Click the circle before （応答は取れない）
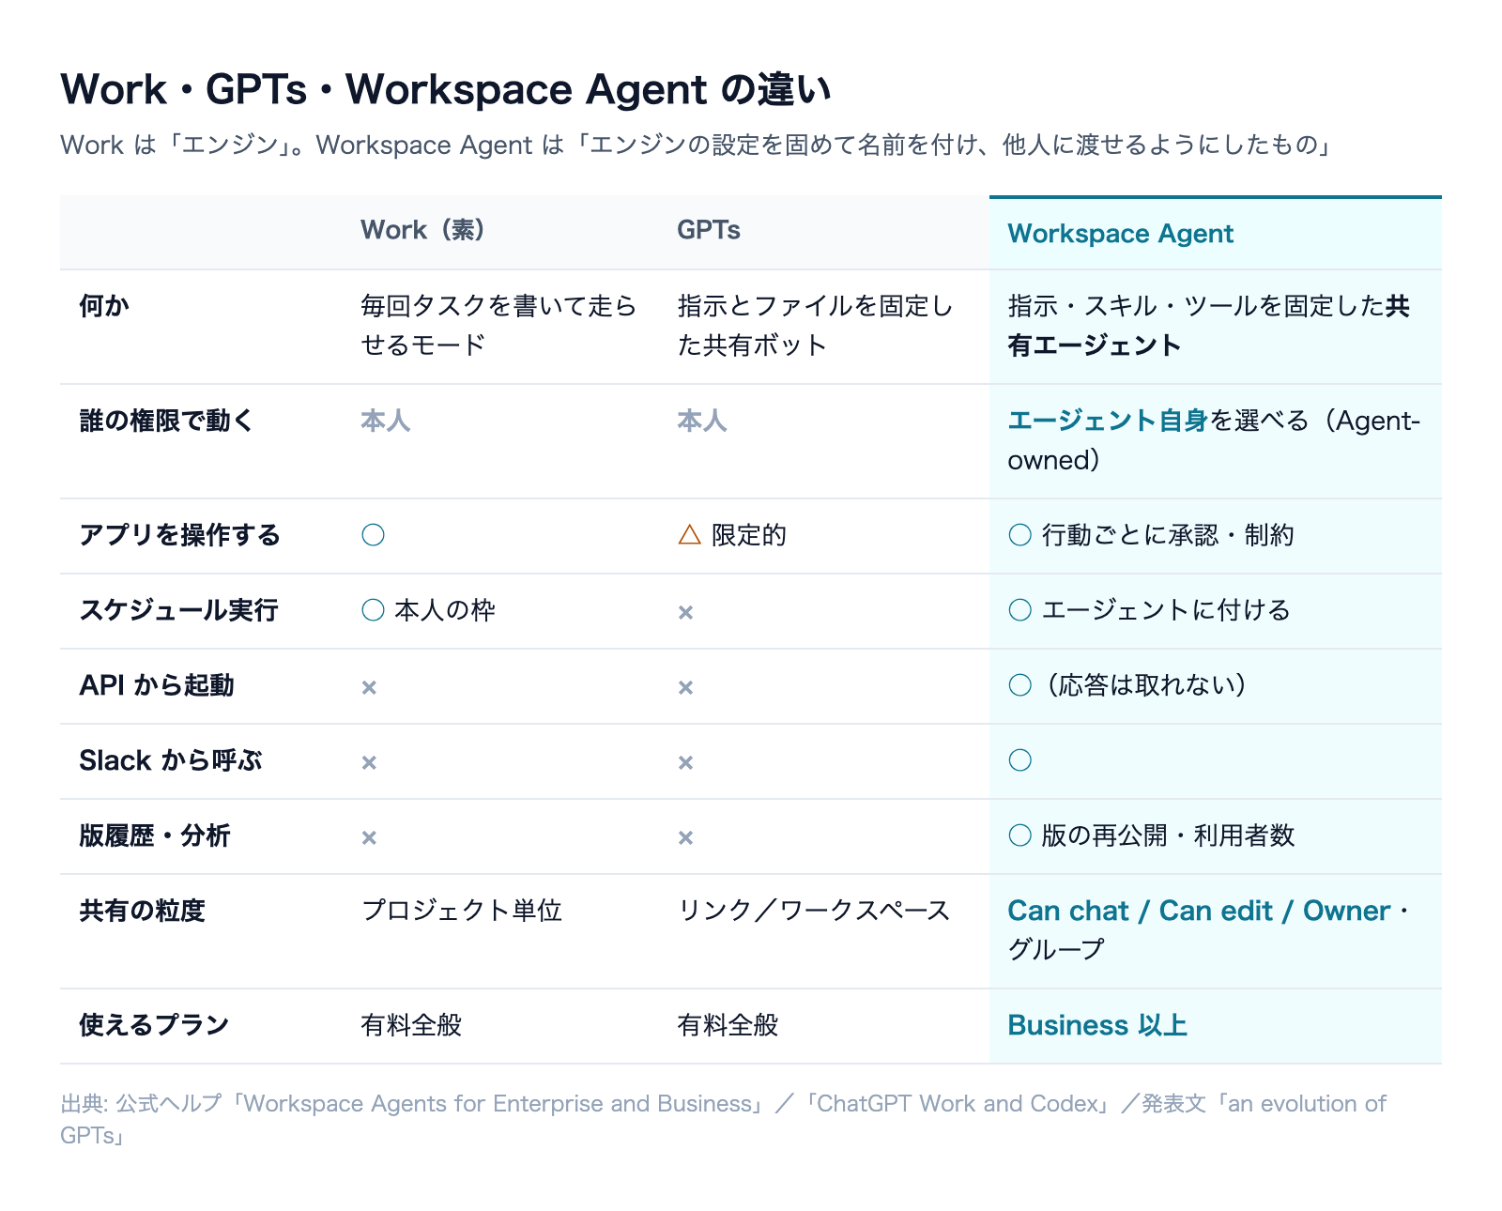 pyautogui.click(x=1019, y=685)
